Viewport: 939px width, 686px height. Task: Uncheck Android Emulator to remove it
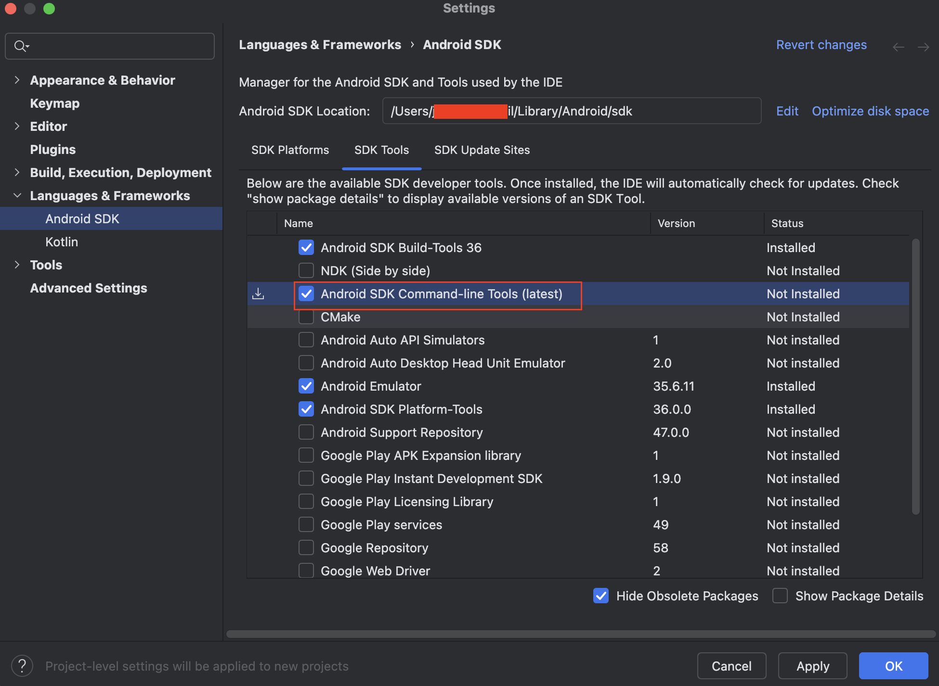(x=306, y=386)
